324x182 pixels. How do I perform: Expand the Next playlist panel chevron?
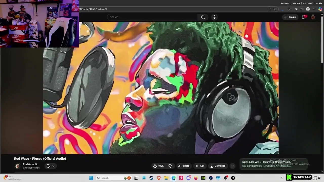pos(303,164)
